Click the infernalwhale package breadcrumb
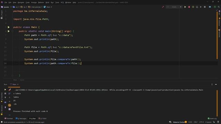This screenshot has width=221, height=124. coord(35,7)
